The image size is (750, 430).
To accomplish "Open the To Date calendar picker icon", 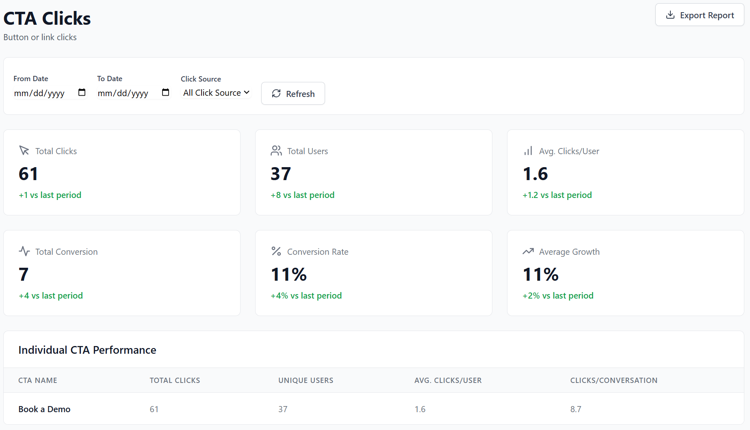I will pyautogui.click(x=165, y=92).
